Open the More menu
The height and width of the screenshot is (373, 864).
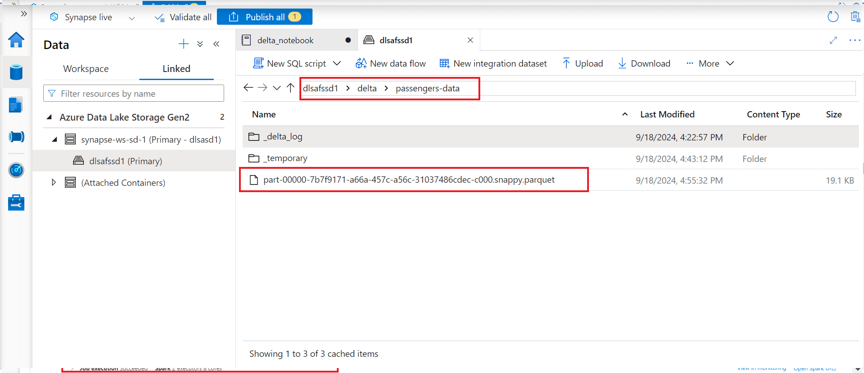[x=710, y=63]
